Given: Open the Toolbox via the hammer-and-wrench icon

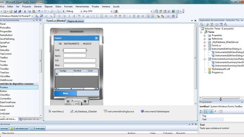Looking at the screenshot, I should 169,11.
